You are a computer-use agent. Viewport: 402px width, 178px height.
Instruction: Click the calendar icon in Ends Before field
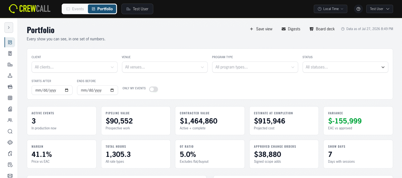tap(112, 90)
